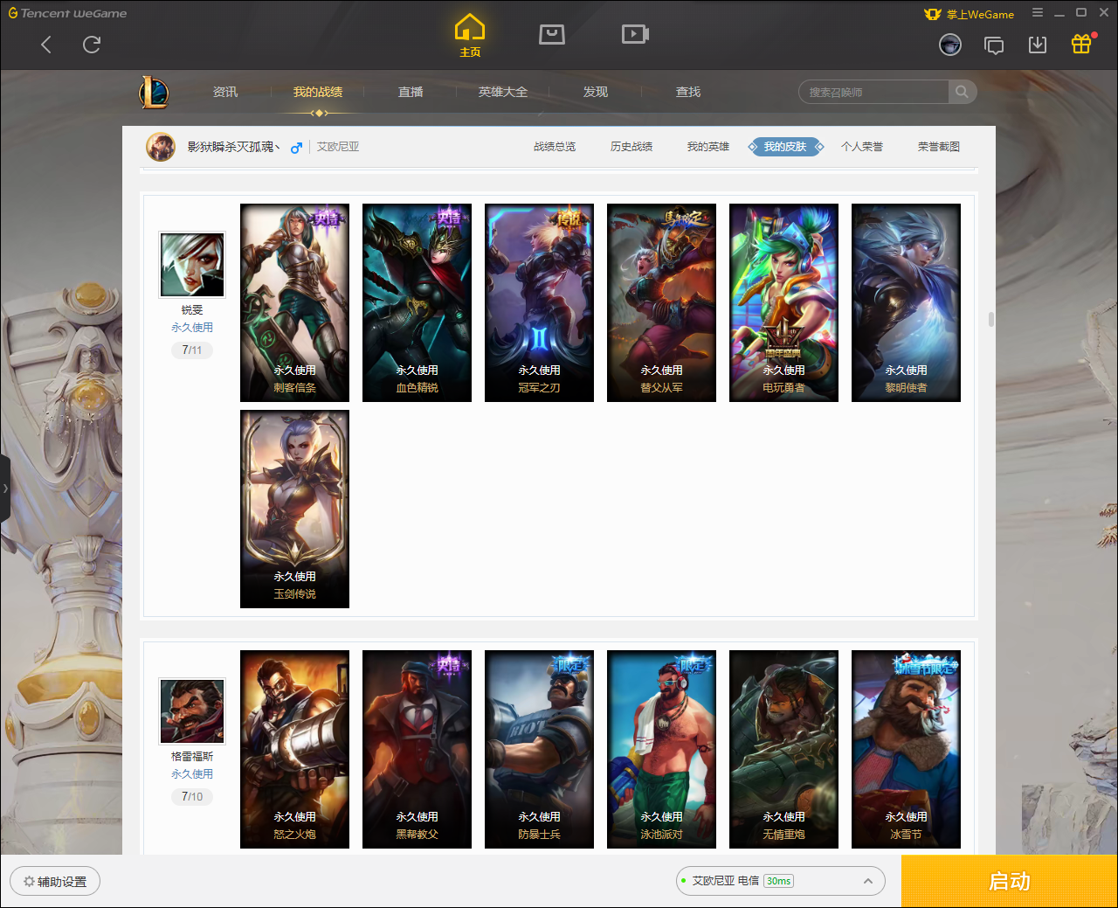The width and height of the screenshot is (1118, 908).
Task: Switch to 历史战绩 section
Action: click(x=631, y=147)
